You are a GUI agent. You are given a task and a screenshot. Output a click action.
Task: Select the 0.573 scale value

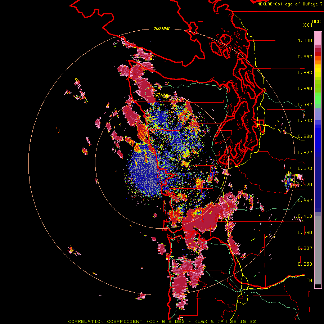click(305, 168)
